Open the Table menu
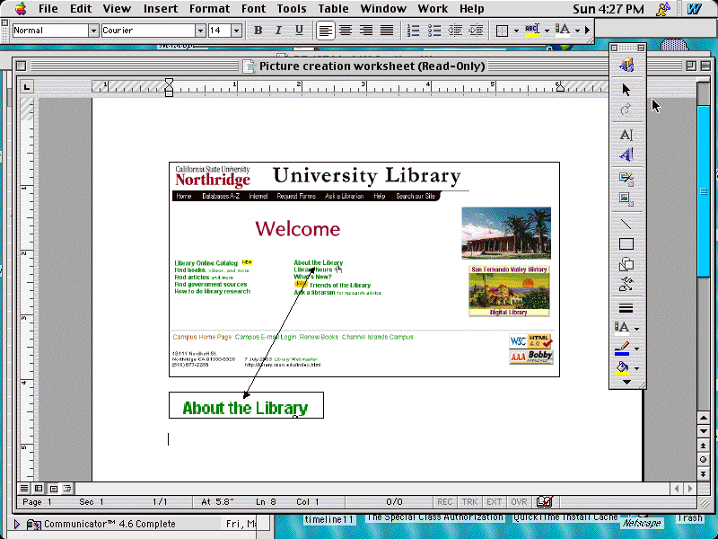The image size is (718, 539). coord(333,9)
